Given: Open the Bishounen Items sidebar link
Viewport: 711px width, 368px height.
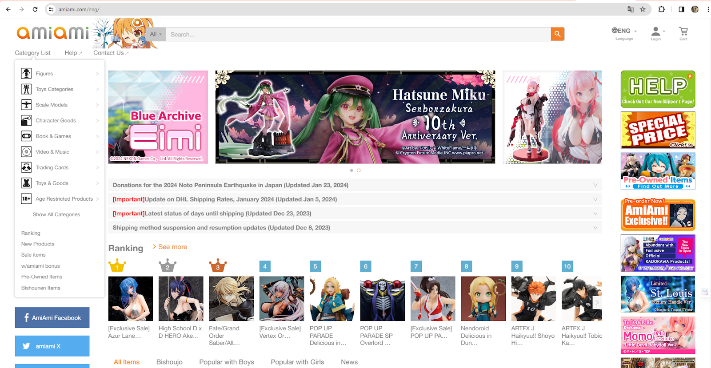Looking at the screenshot, I should tap(41, 288).
